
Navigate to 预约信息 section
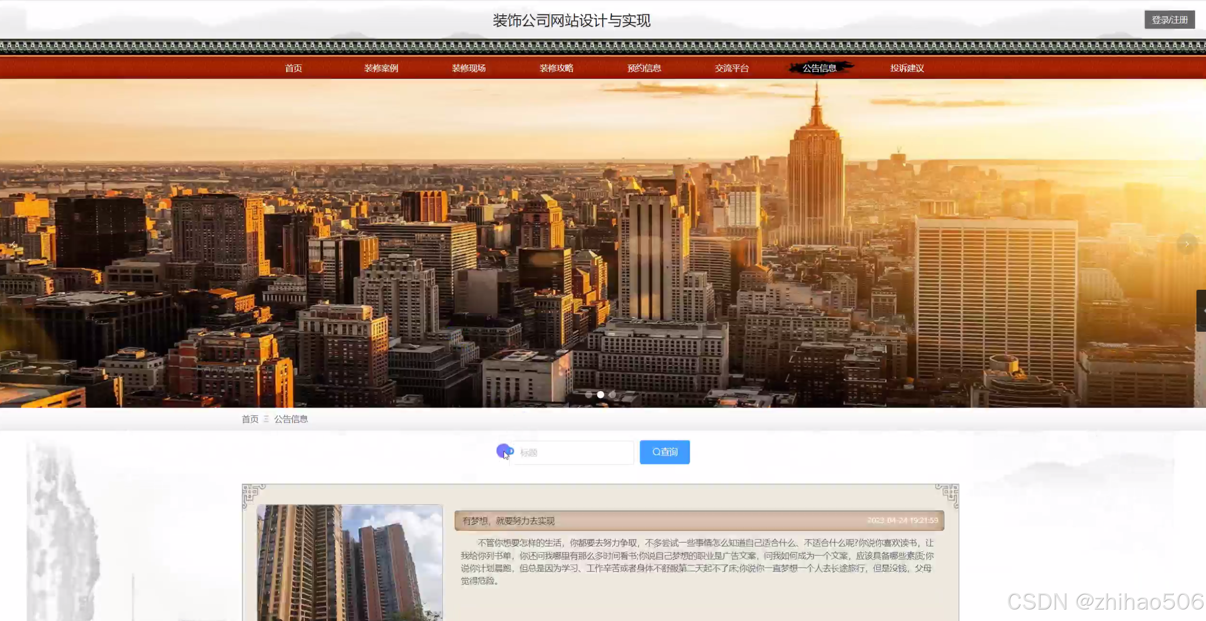coord(644,68)
